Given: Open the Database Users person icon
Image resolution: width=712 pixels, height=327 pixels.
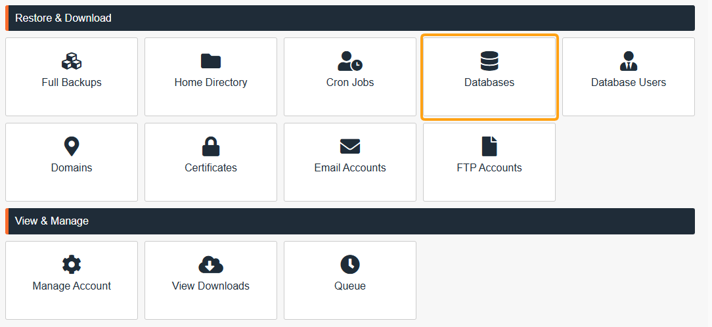Looking at the screenshot, I should pyautogui.click(x=629, y=61).
